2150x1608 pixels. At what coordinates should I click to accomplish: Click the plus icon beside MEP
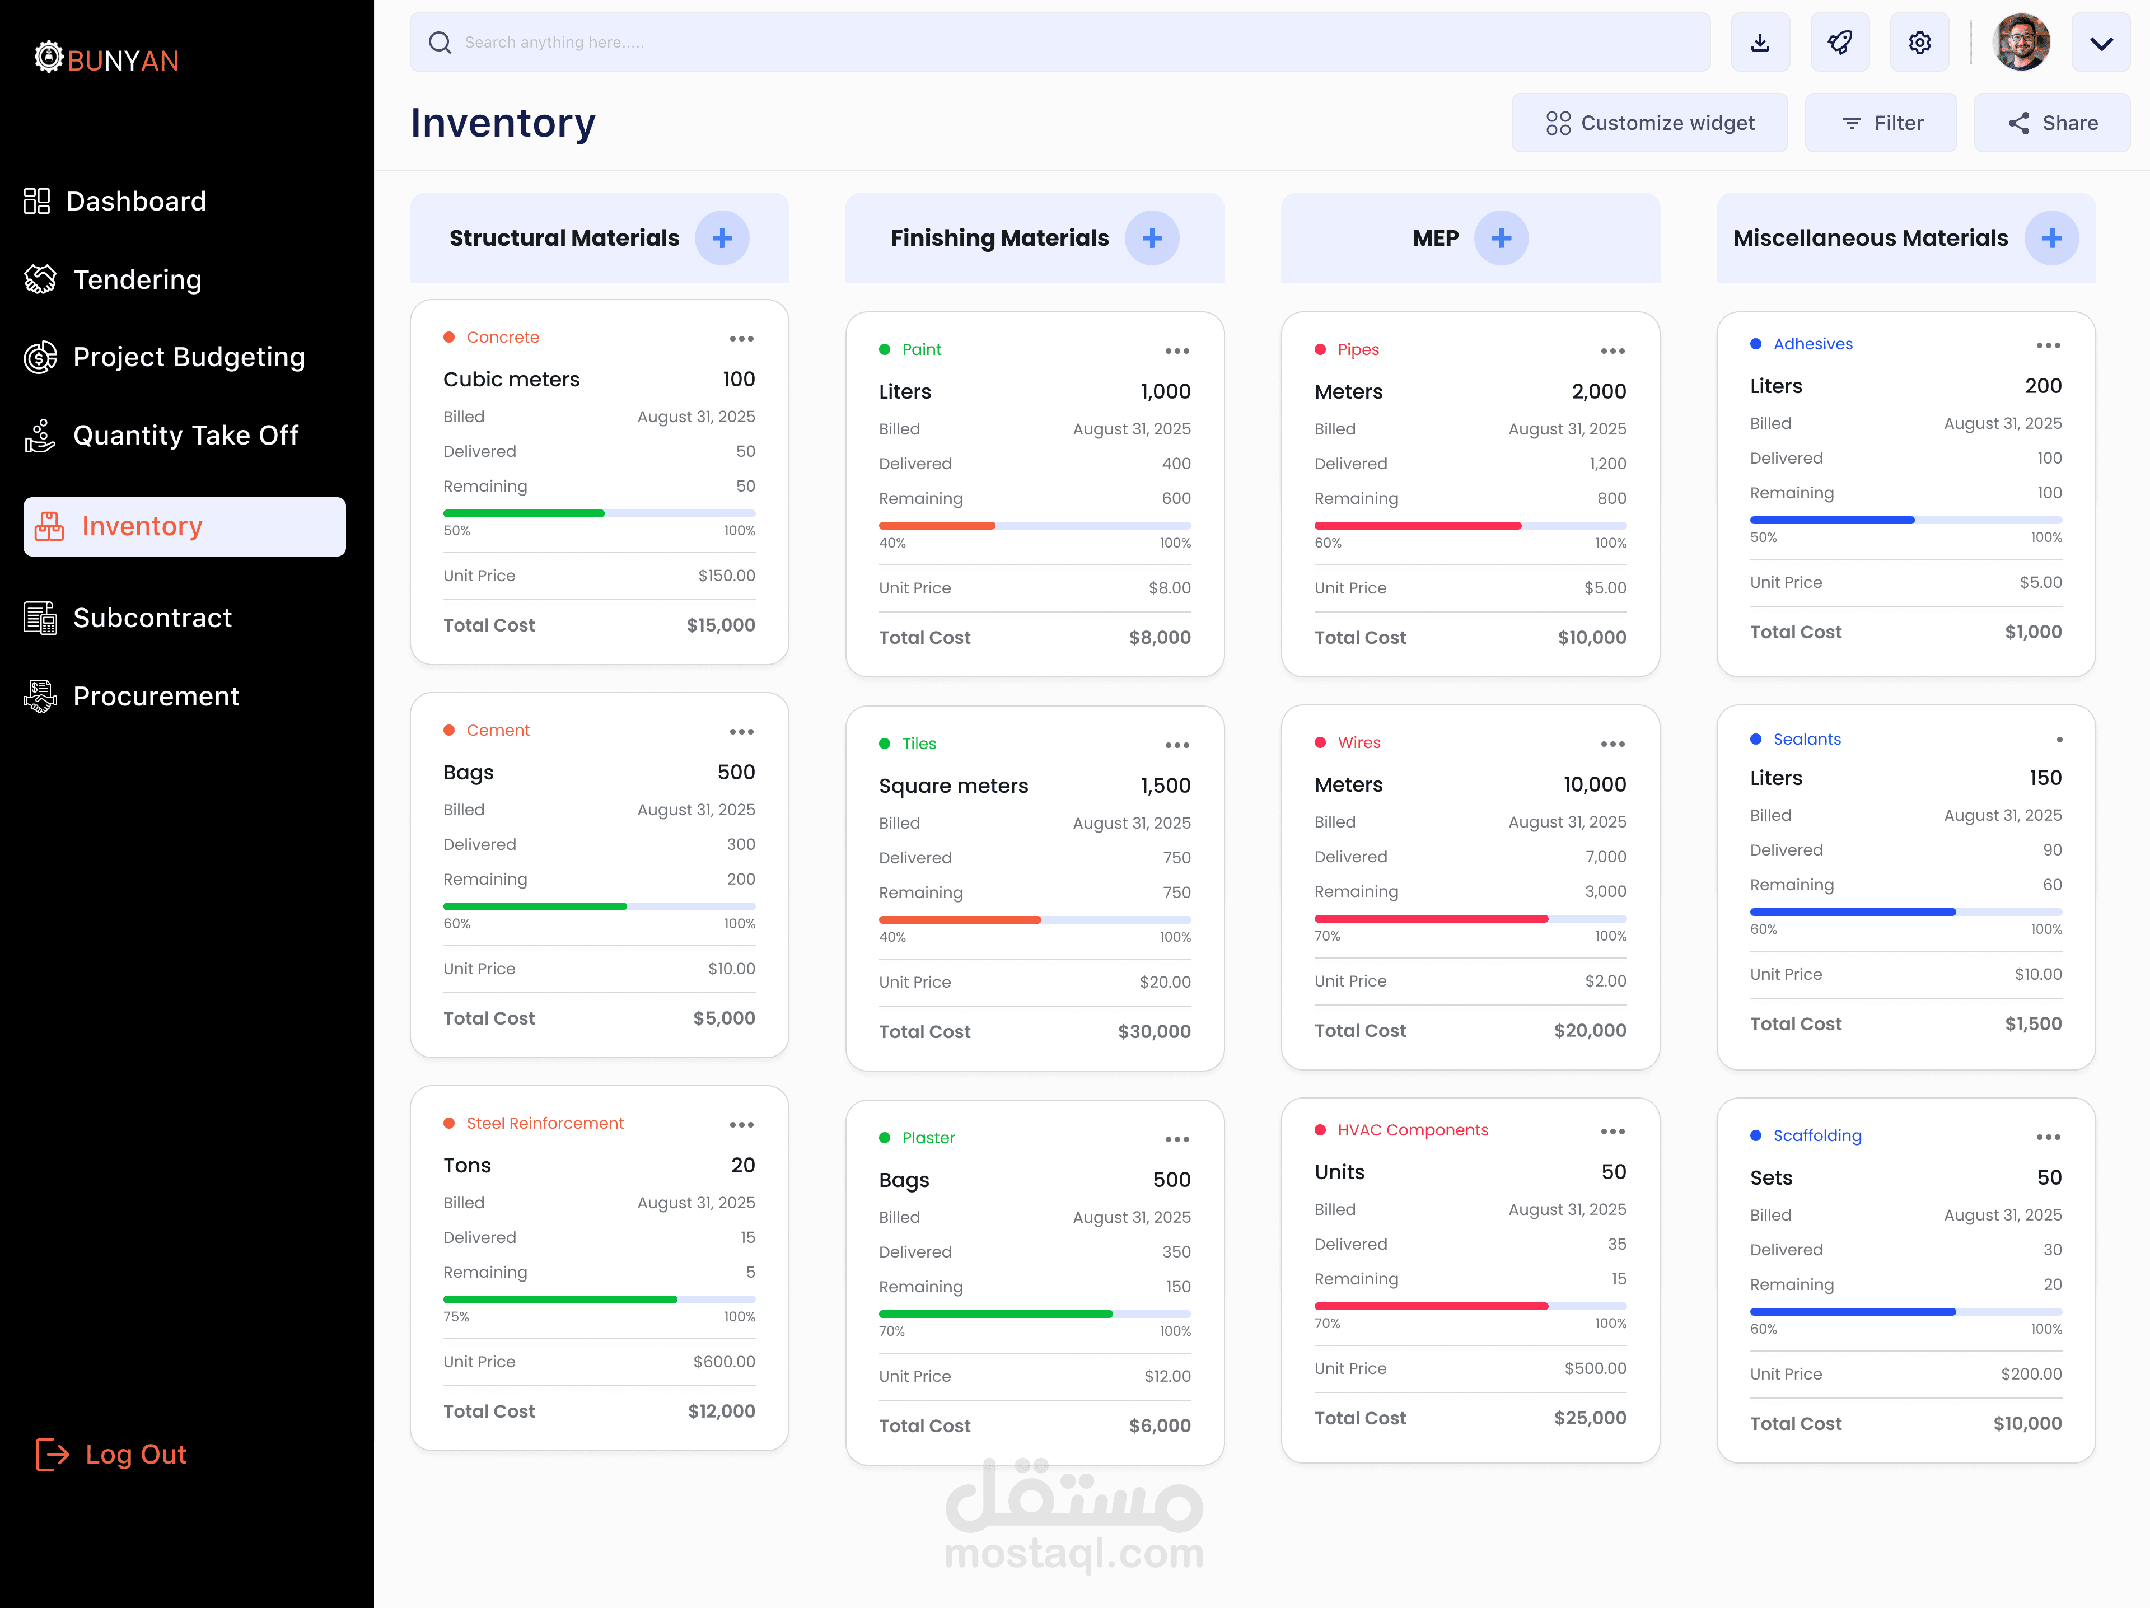[x=1501, y=238]
